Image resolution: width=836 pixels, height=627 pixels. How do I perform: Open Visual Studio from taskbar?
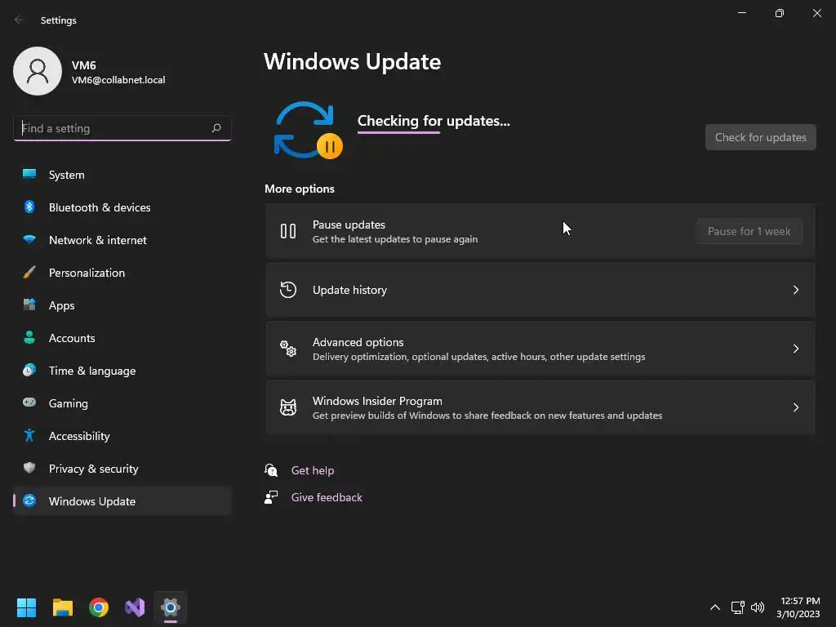pyautogui.click(x=135, y=607)
